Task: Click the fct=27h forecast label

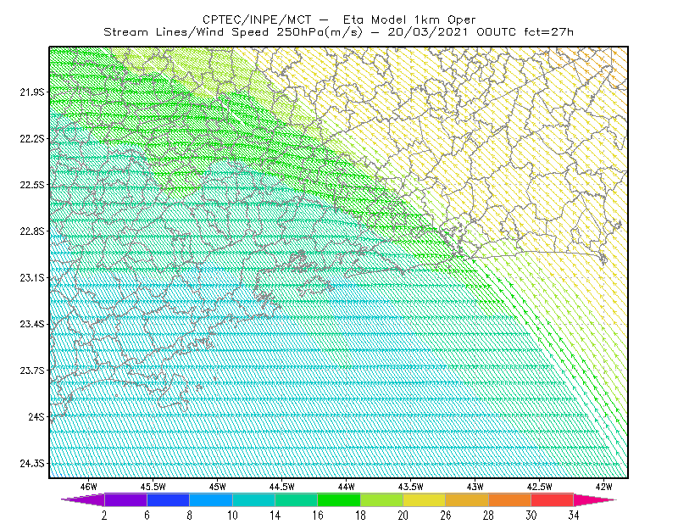Action: pos(548,32)
